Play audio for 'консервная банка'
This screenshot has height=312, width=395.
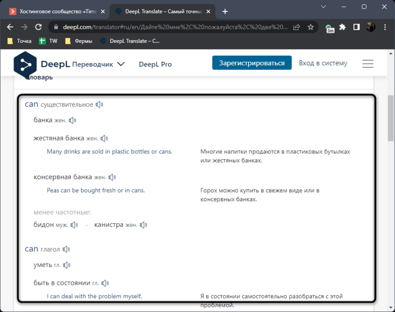pyautogui.click(x=112, y=178)
